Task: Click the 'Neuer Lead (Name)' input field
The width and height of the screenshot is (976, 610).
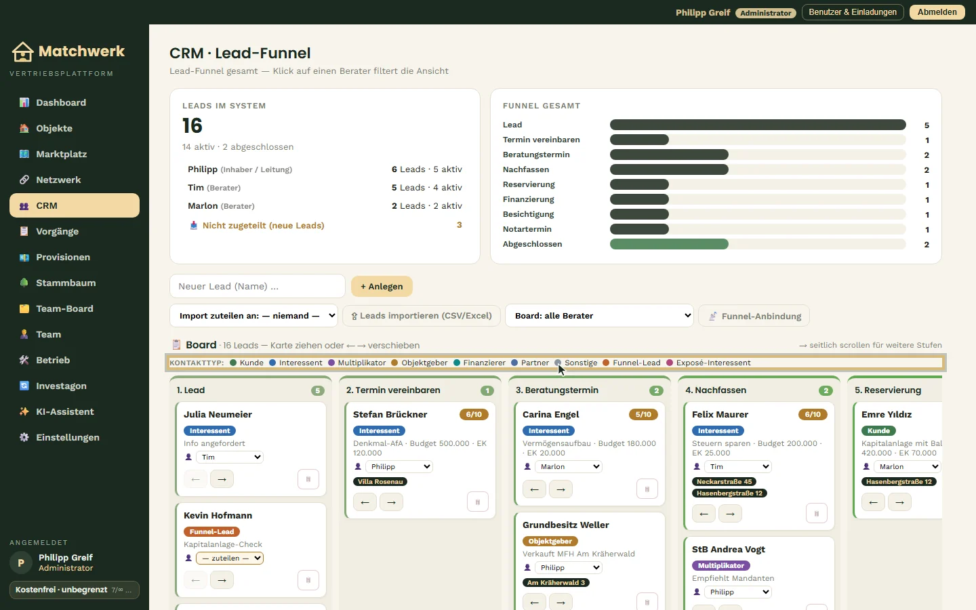Action: click(258, 286)
